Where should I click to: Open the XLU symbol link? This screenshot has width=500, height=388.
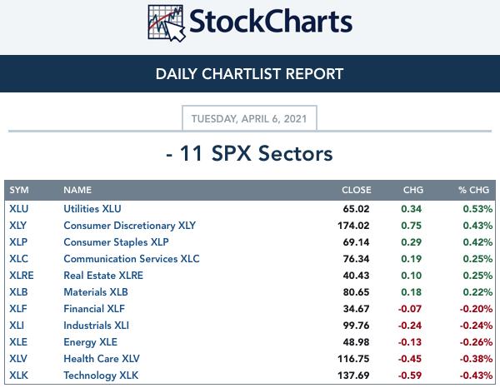point(19,209)
